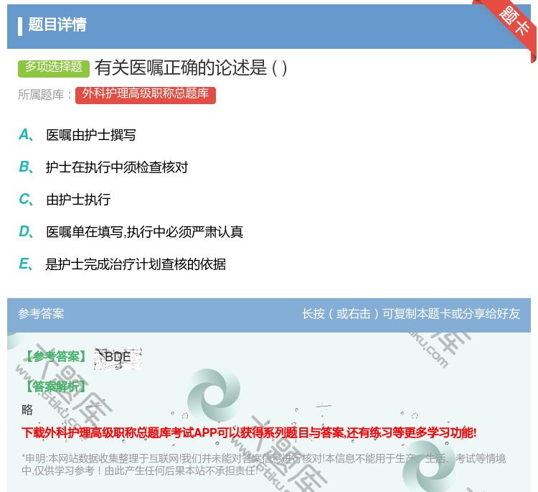Click the 申明 disclaimer text

263,465
